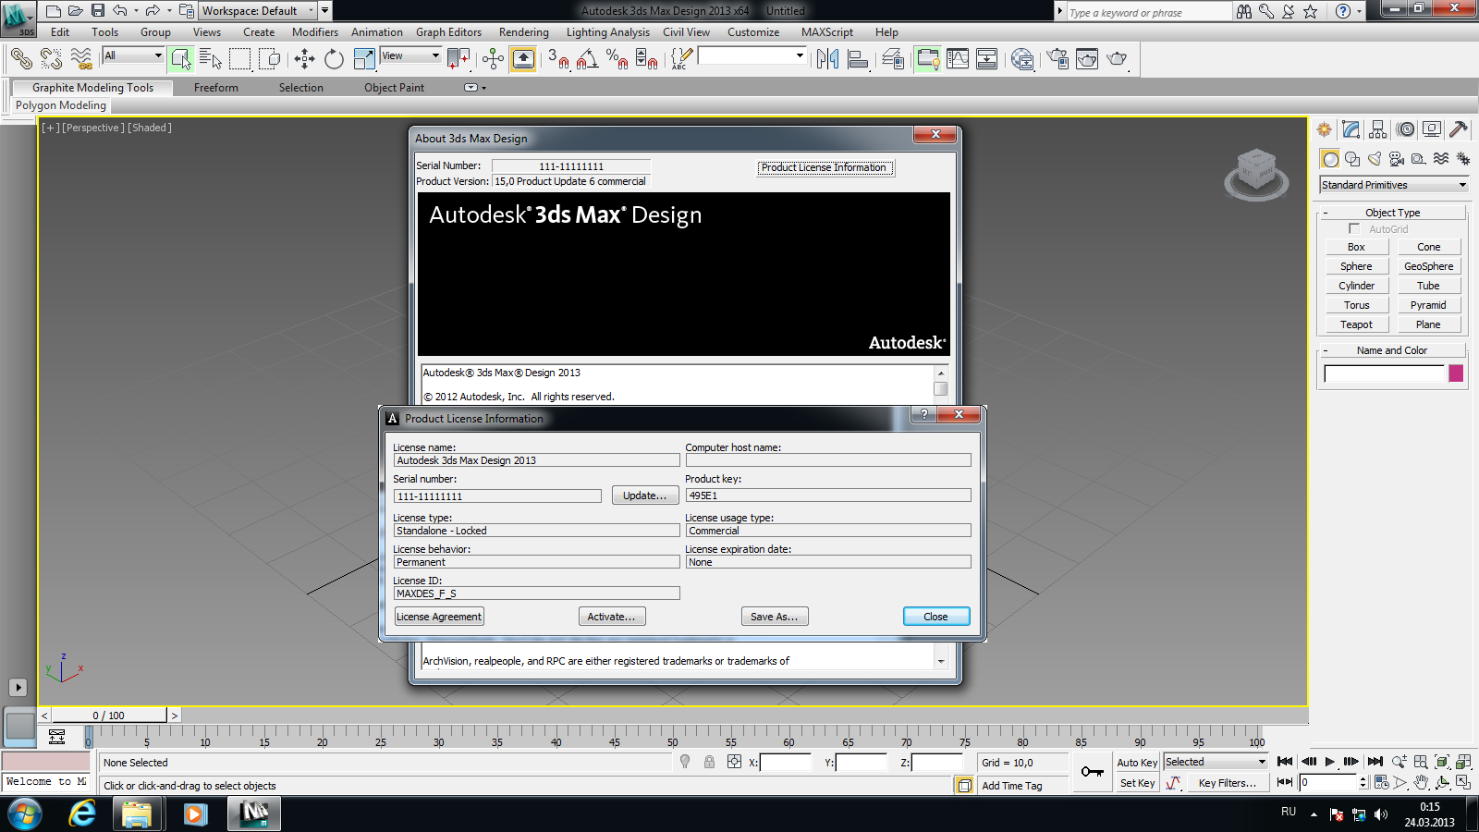Switch to the Freeform ribbon tab
This screenshot has width=1479, height=832.
pos(216,88)
